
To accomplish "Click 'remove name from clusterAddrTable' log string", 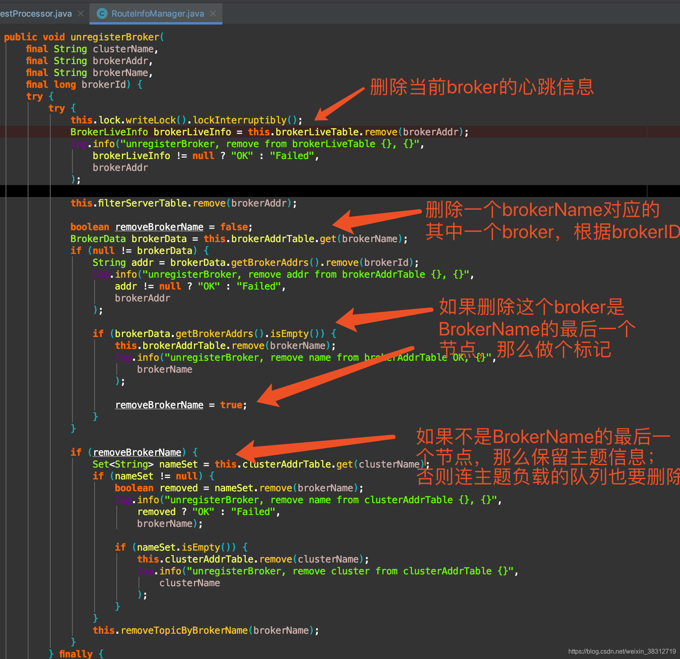I will [x=331, y=500].
